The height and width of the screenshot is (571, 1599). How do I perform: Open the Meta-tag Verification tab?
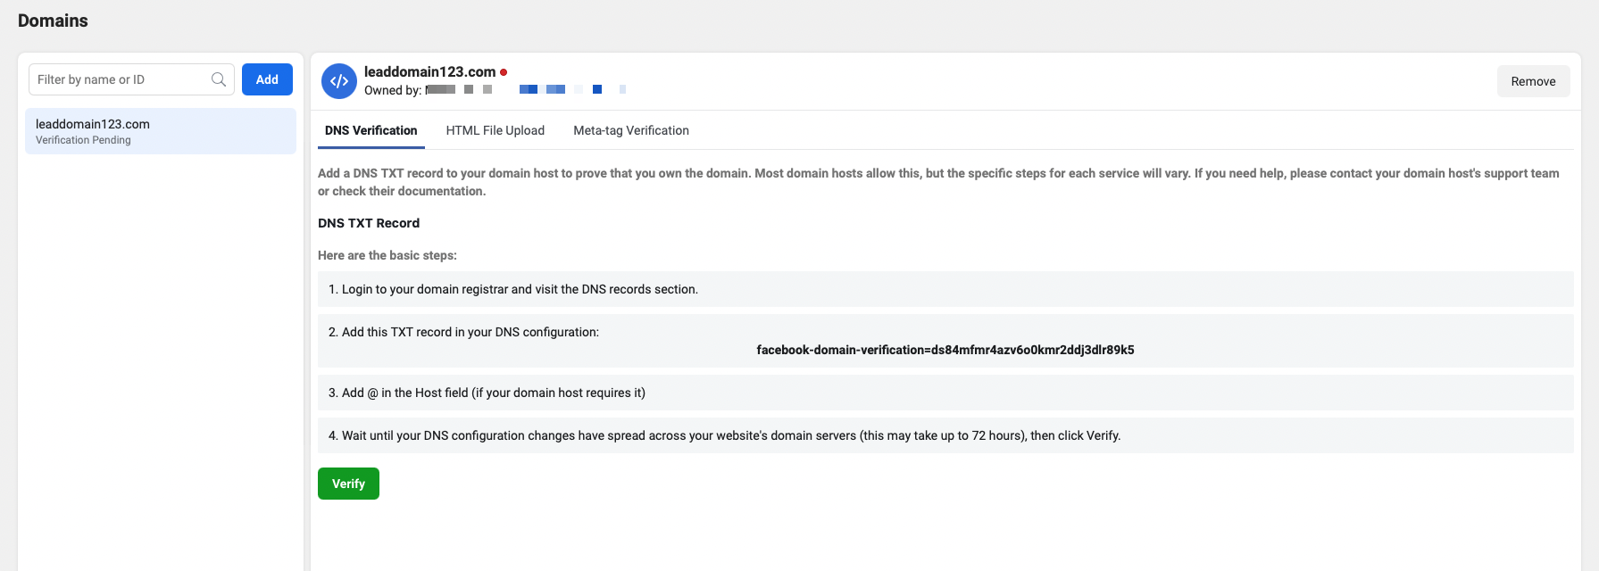(631, 130)
